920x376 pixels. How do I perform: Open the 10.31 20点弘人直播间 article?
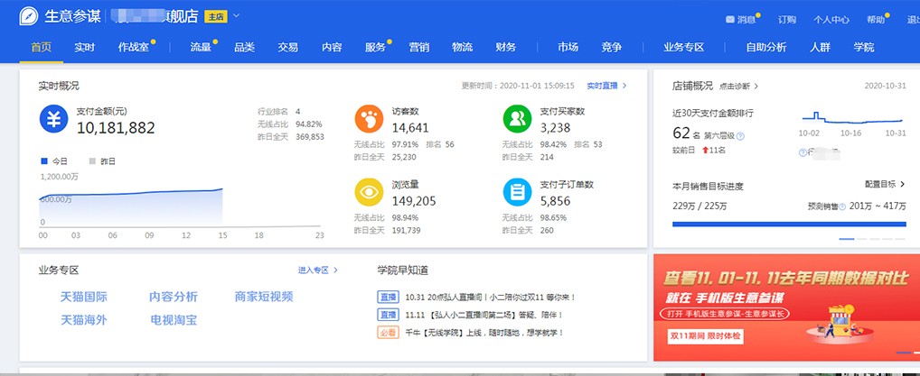pyautogui.click(x=490, y=298)
